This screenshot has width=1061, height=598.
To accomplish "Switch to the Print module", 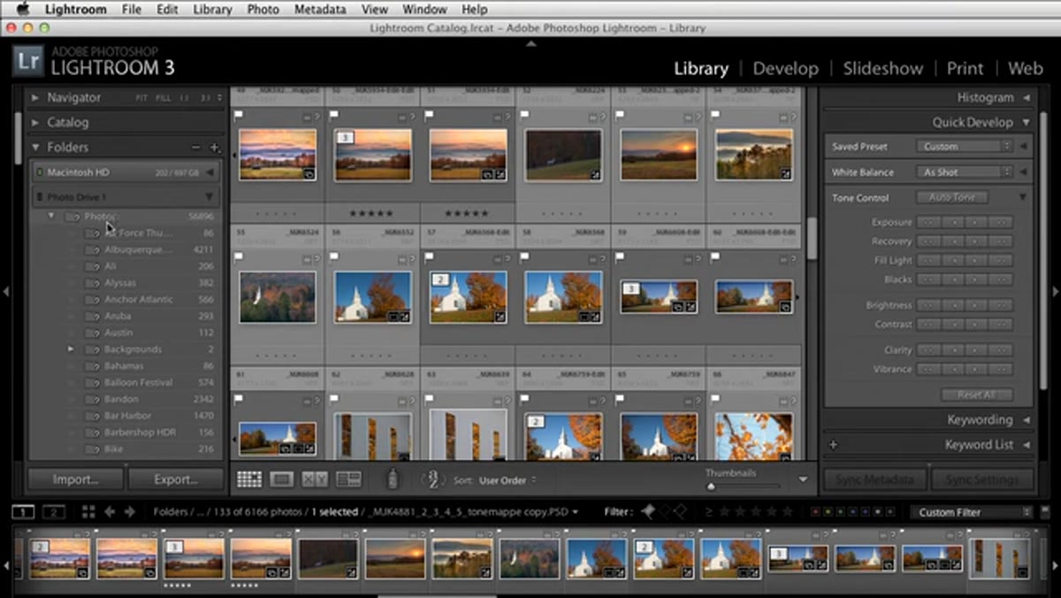I will 965,68.
